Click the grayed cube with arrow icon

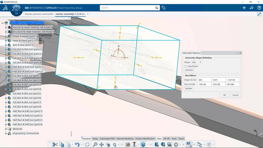[x=209, y=144]
